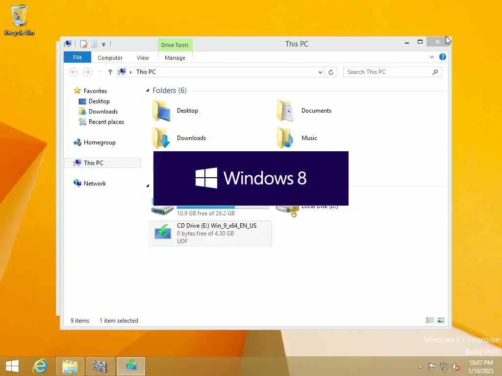Viewport: 502px width, 376px height.
Task: Open Customize Quick Access Toolbar dropdown arrow
Action: point(104,45)
